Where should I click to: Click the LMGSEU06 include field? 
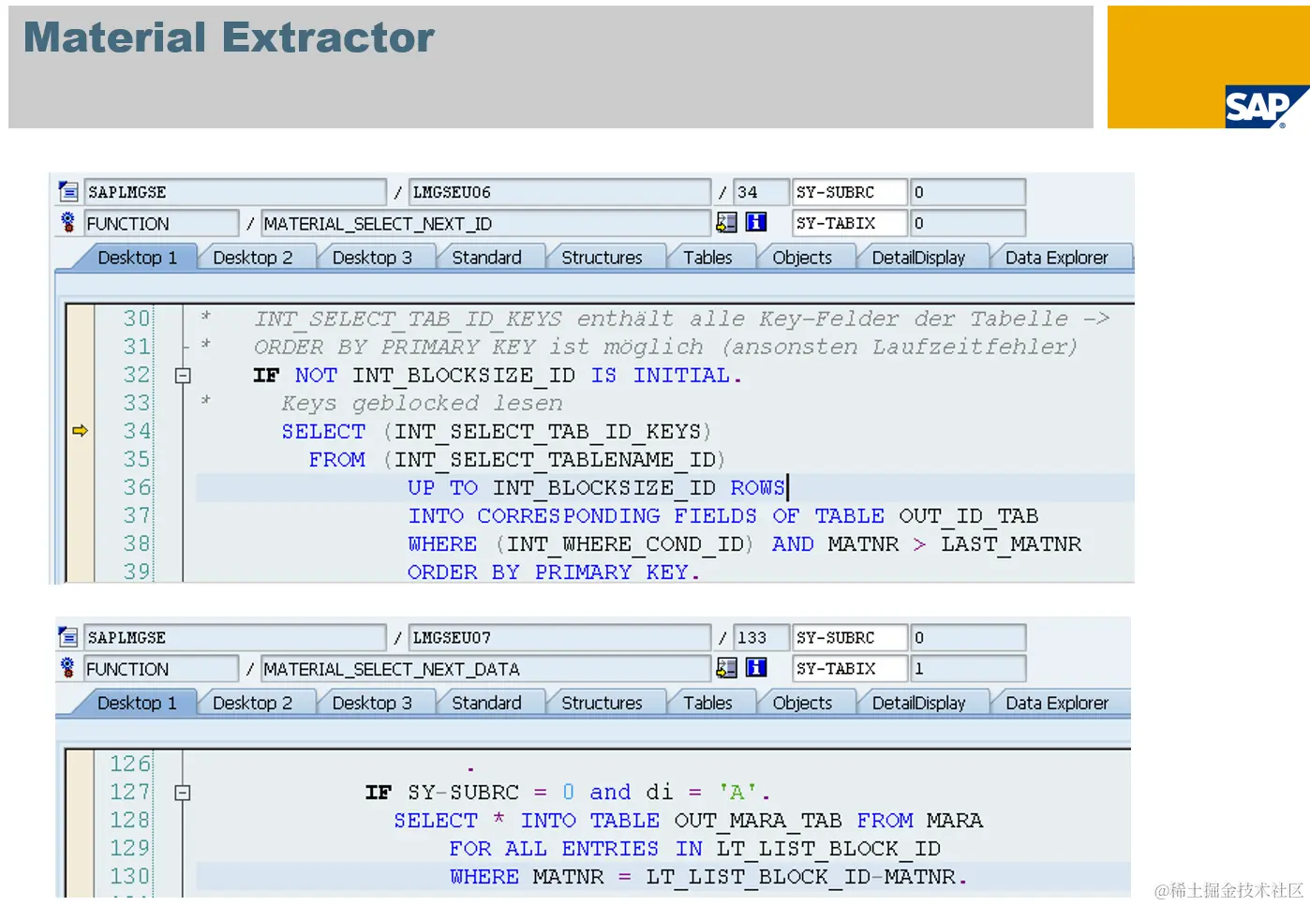559,192
